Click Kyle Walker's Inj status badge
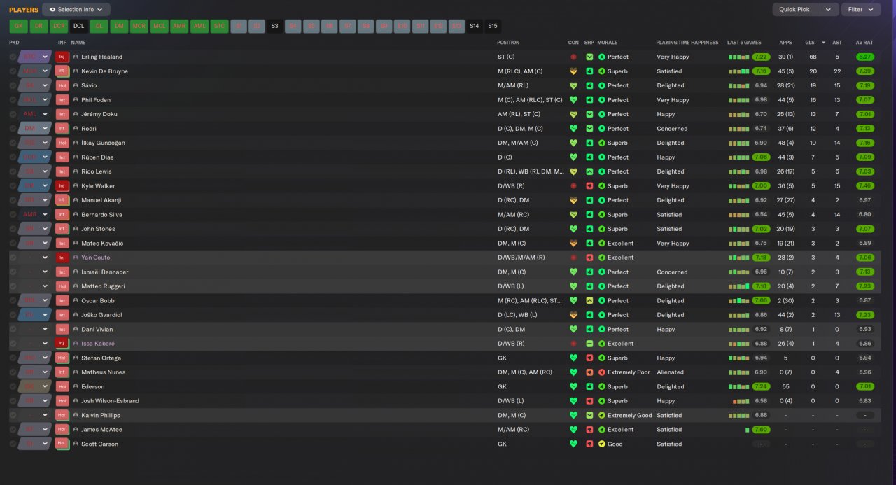Viewport: 896px width, 485px height. point(62,186)
